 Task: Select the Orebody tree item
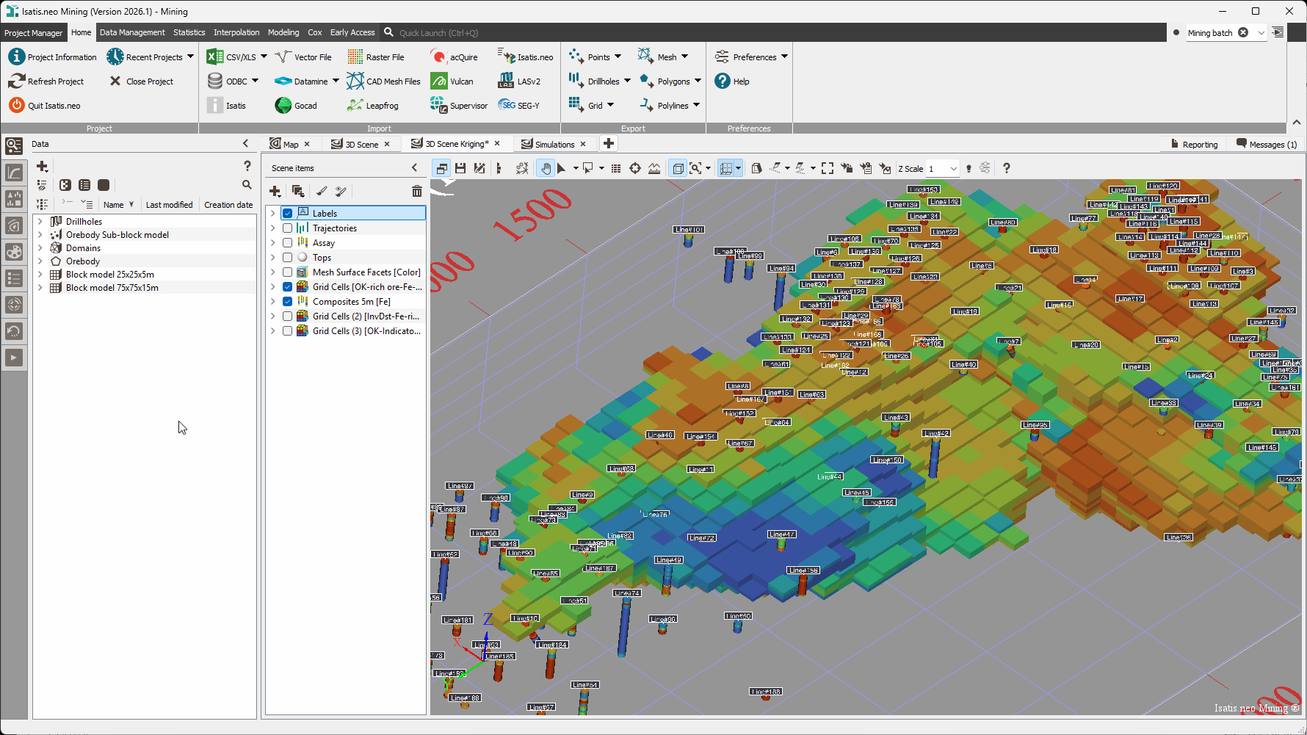point(82,261)
